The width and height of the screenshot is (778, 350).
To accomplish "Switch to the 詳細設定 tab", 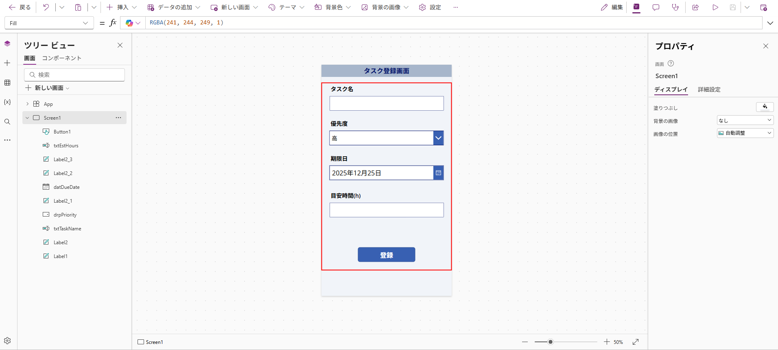I will click(x=709, y=90).
